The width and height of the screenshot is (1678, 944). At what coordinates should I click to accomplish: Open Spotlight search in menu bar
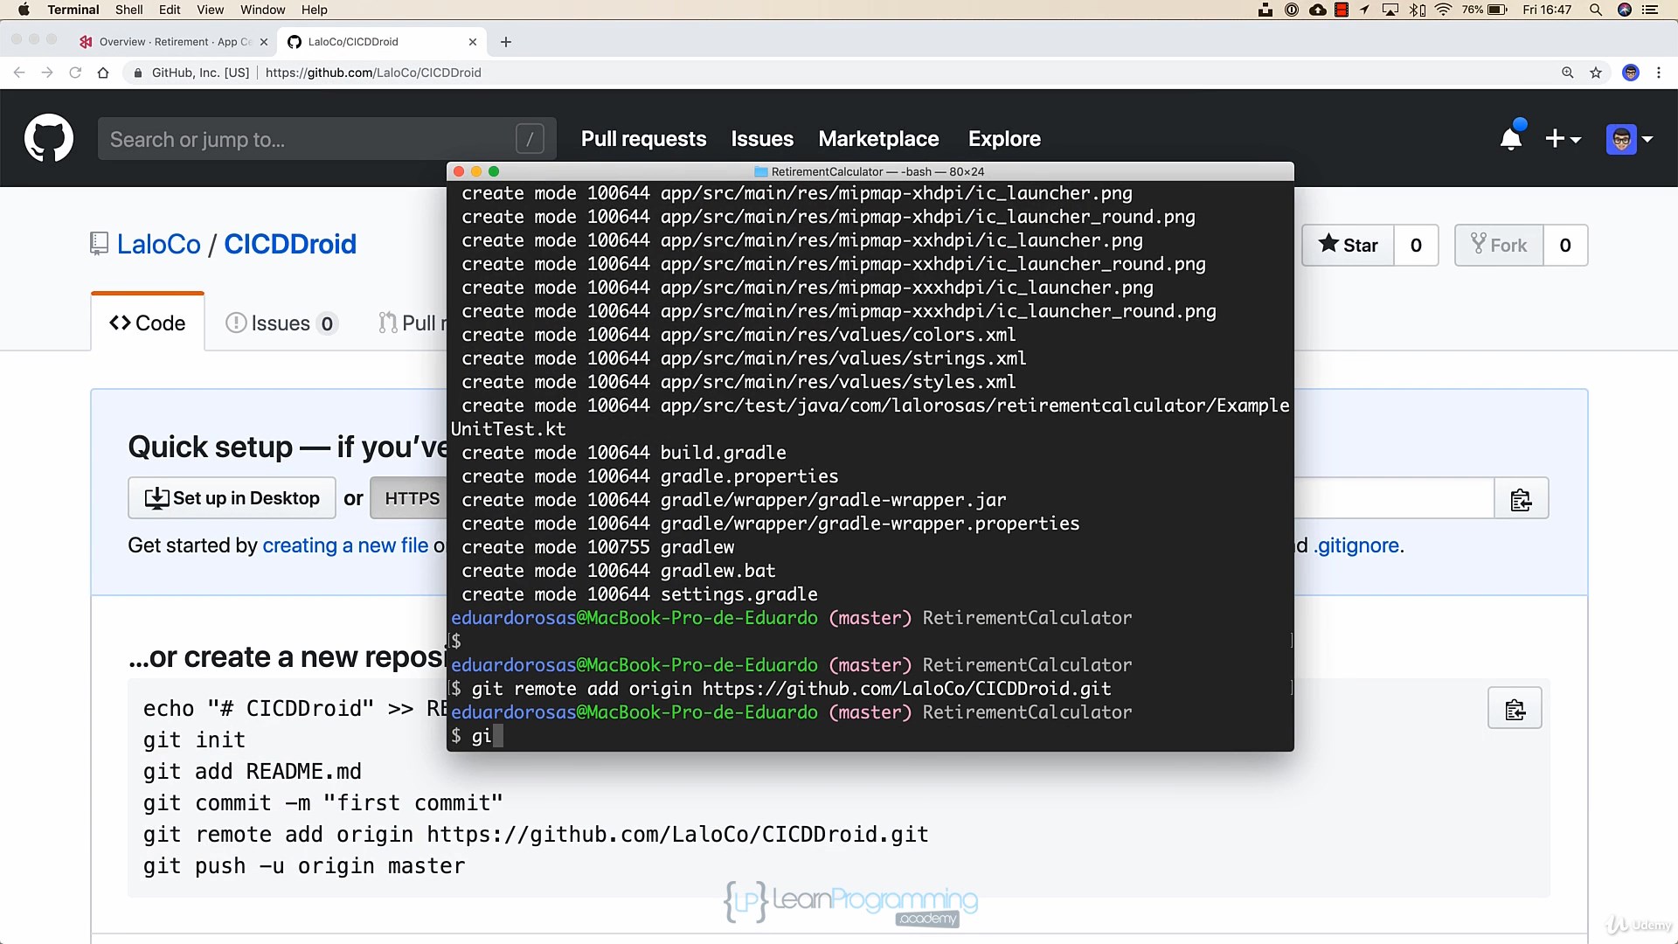[x=1596, y=10]
